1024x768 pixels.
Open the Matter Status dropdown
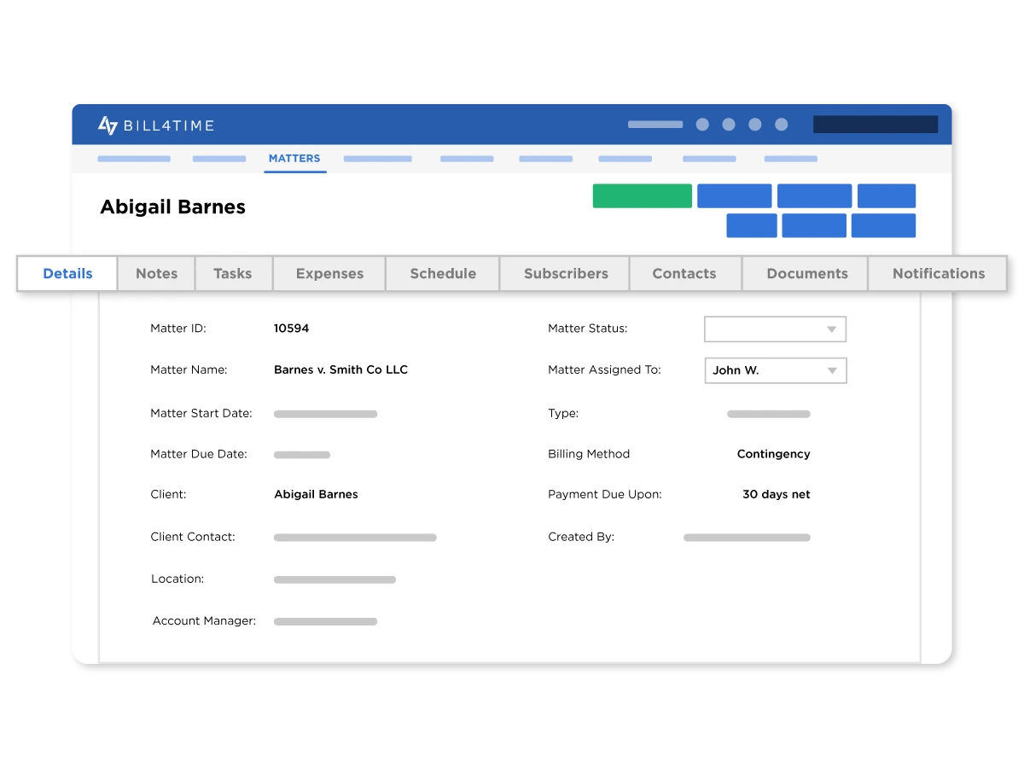coord(774,329)
